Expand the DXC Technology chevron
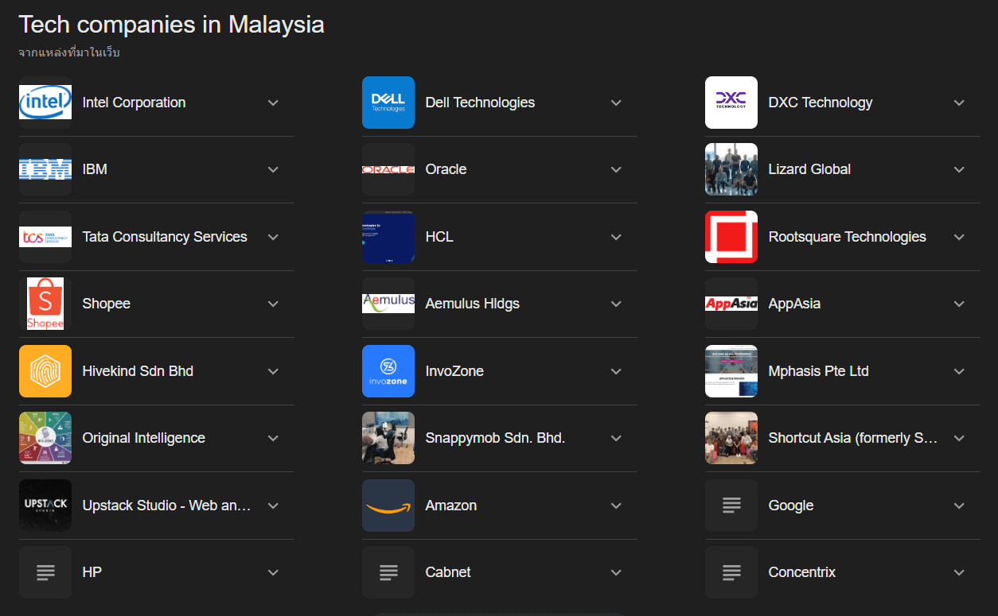Screen dimensions: 998x616 pyautogui.click(x=959, y=103)
